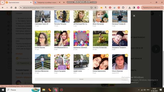This screenshot has width=164, height=92.
Task: Switch to the Одноклассники browser tab
Action: point(18,2)
